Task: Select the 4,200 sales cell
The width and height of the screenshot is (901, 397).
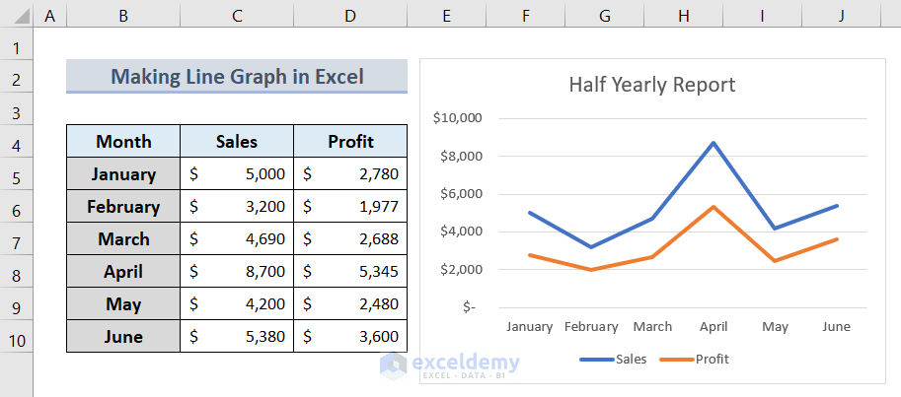Action: tap(237, 303)
